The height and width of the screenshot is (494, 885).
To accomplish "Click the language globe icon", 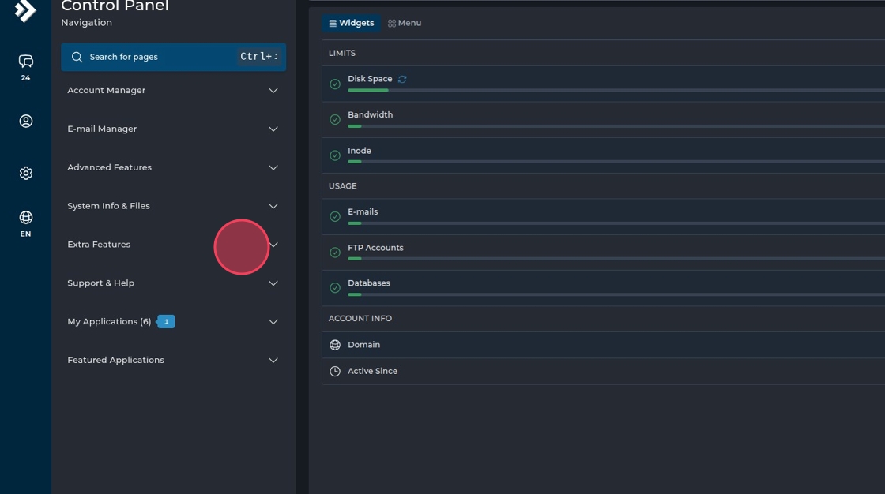I will [x=26, y=217].
